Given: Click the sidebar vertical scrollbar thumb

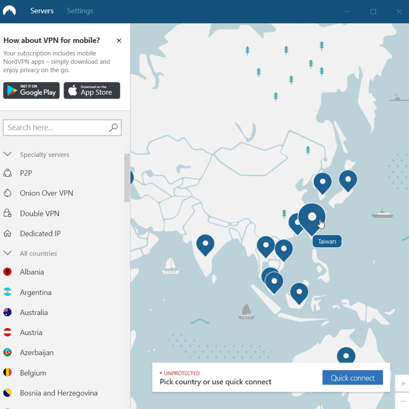Looking at the screenshot, I should (x=127, y=178).
